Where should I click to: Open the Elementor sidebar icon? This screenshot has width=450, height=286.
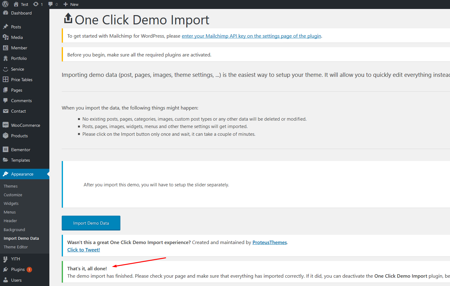[6, 149]
